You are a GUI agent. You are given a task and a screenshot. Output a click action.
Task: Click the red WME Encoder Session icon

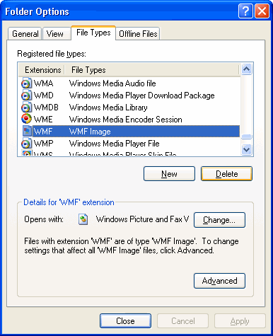coord(26,119)
